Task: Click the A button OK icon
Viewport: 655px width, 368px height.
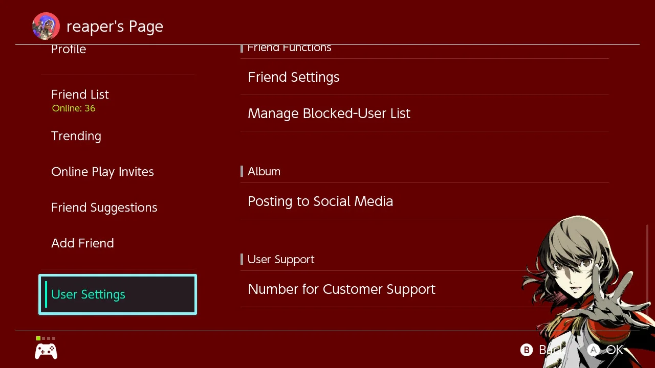Action: [594, 350]
